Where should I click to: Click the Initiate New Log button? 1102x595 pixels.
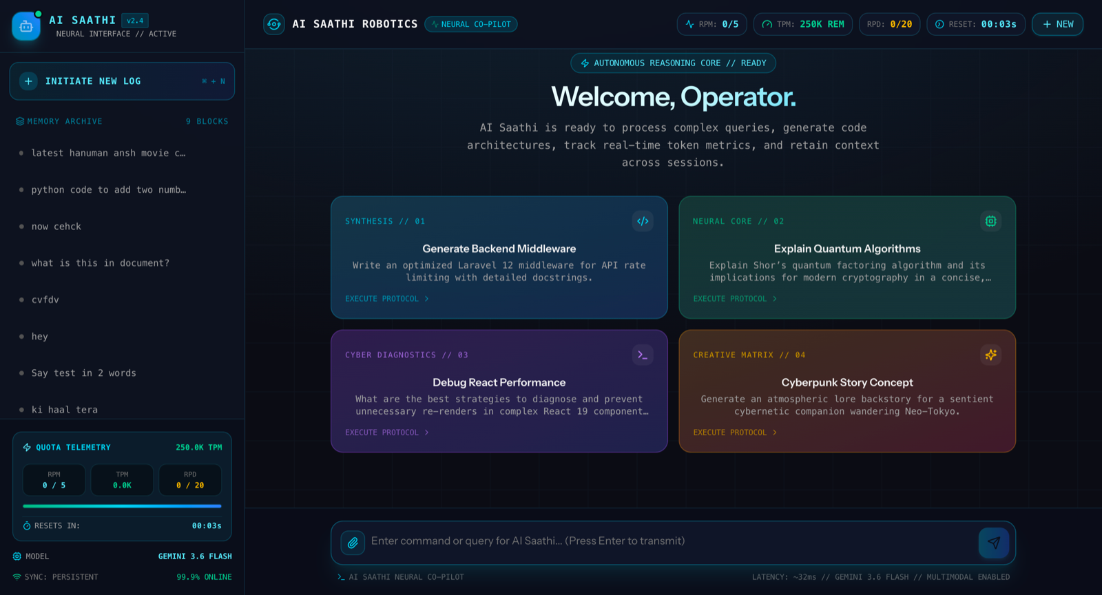coord(122,81)
